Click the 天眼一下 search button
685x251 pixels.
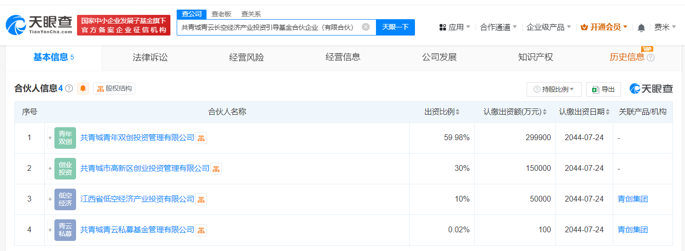395,27
